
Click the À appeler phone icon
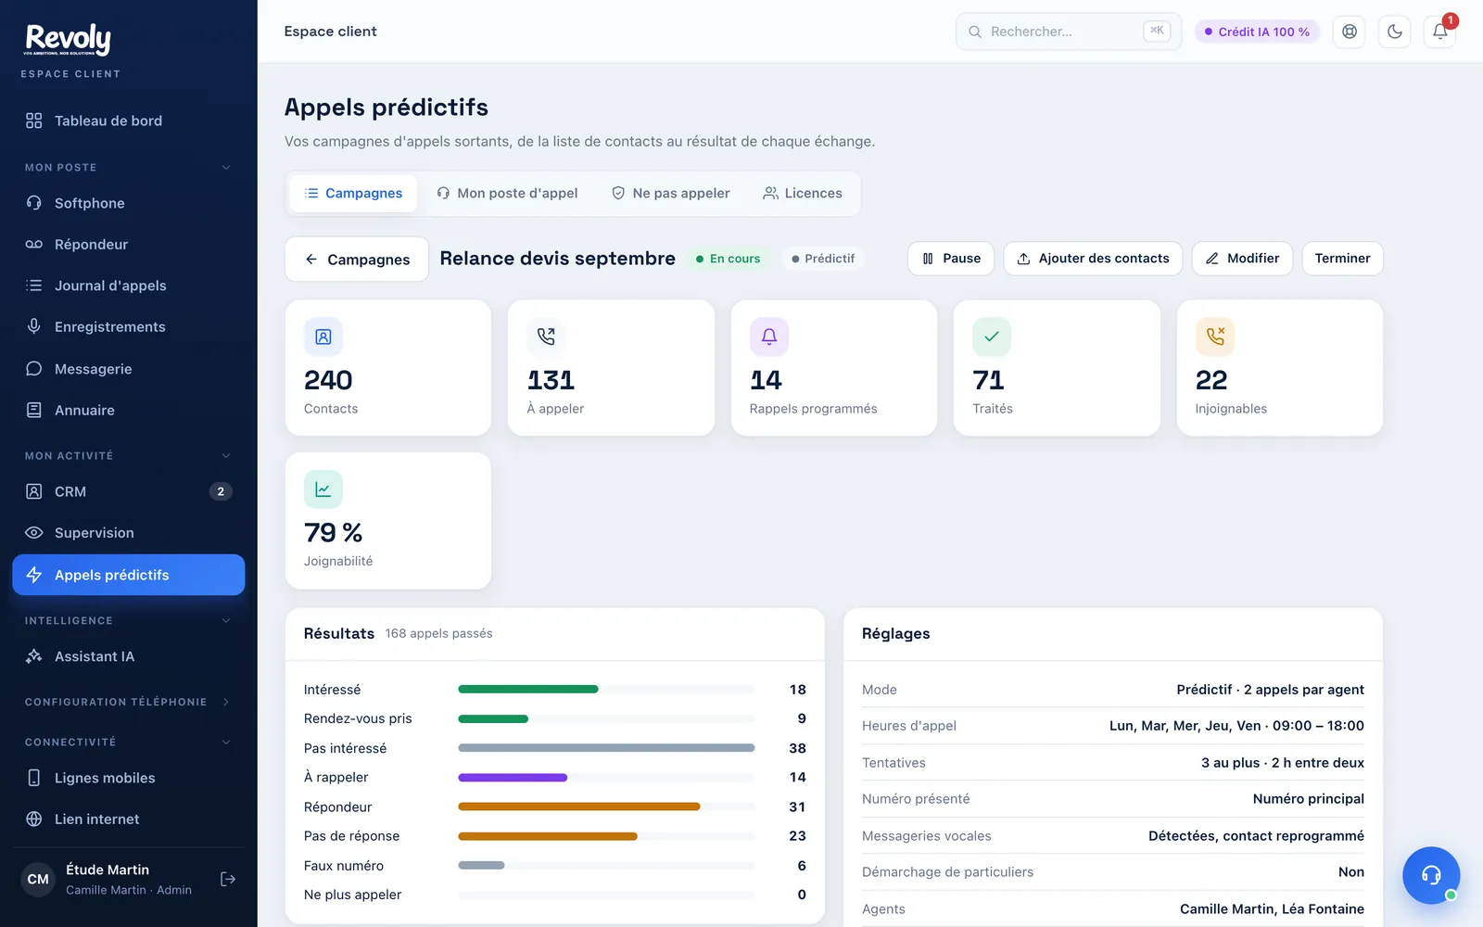pos(546,337)
